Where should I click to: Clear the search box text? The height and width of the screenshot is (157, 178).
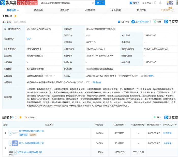click(93, 3)
